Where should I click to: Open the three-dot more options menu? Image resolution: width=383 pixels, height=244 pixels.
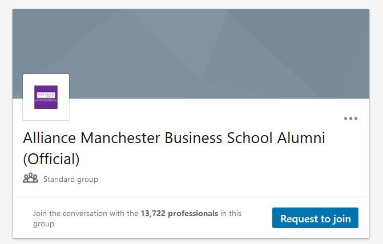pos(350,119)
